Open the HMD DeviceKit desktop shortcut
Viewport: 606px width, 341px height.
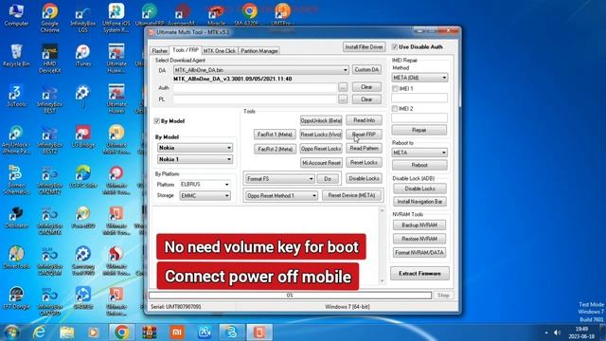click(50, 58)
